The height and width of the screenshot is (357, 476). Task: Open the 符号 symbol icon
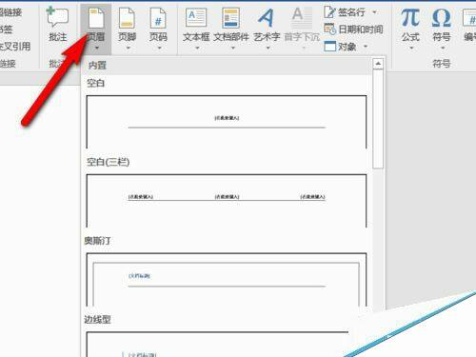(x=442, y=17)
